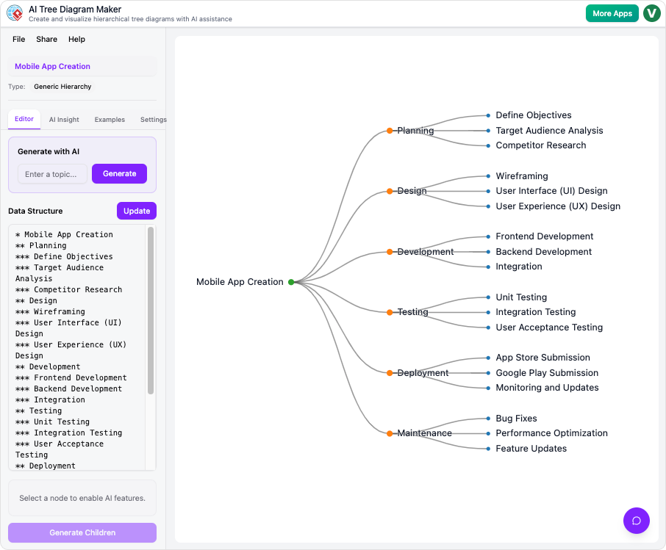The width and height of the screenshot is (666, 550).
Task: Collapse the Development branch node
Action: pyautogui.click(x=388, y=251)
